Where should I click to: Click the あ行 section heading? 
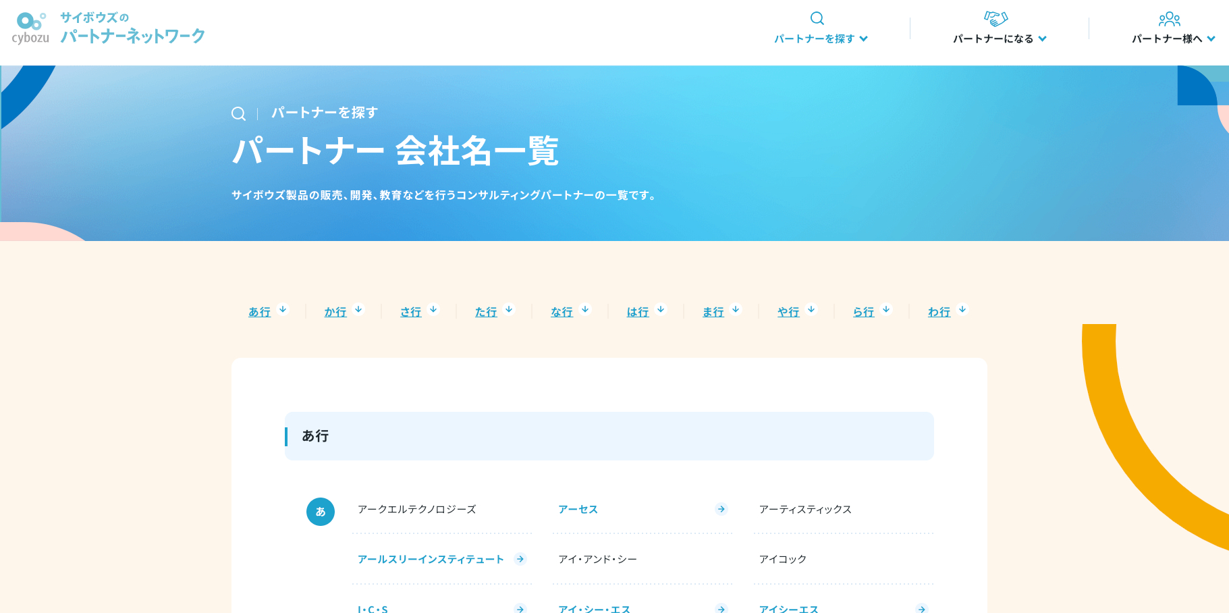pos(315,436)
